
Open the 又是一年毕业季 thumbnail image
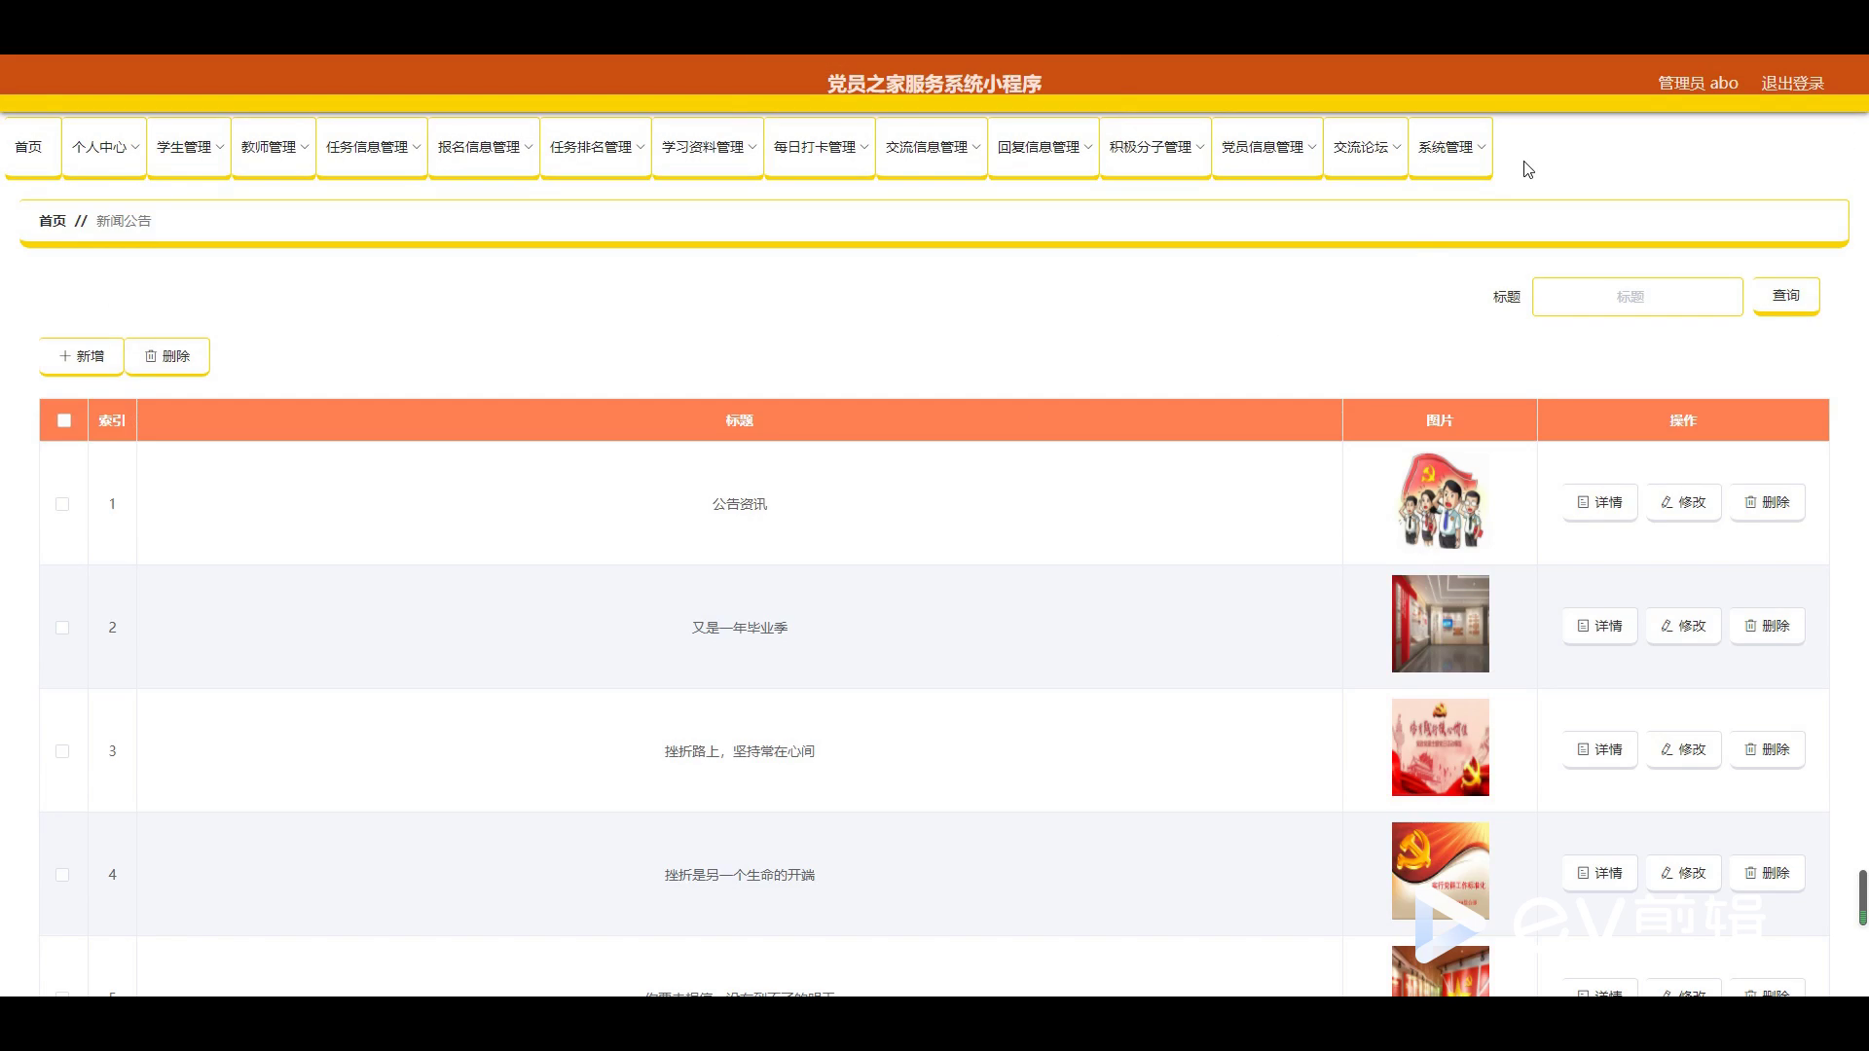(1440, 624)
